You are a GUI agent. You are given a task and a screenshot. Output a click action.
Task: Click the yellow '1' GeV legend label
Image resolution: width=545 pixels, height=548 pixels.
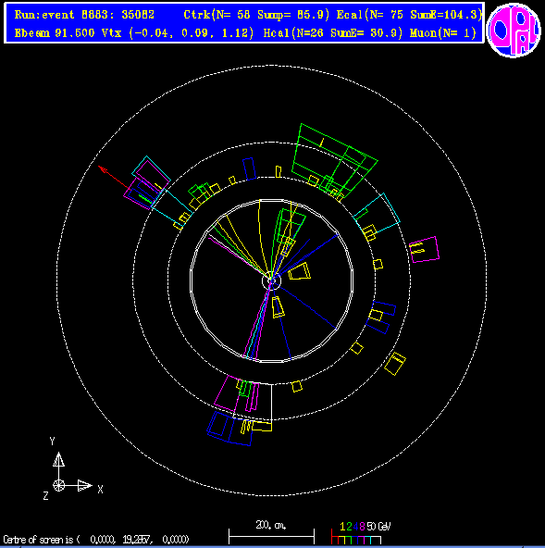(342, 527)
